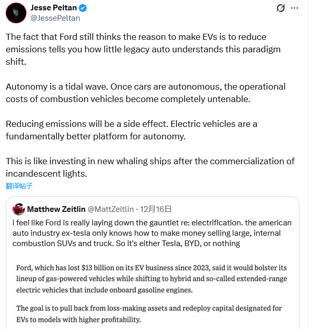Screen dimensions: 314x329
Task: Click the article line about $13 billion loss
Action: pyautogui.click(x=151, y=268)
